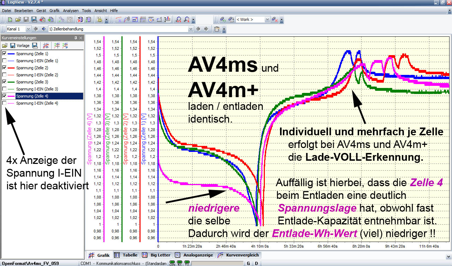Viewport: 452px width, 266px height.
Task: Expand overflow arrow after magnifier icons
Action: 193,20
